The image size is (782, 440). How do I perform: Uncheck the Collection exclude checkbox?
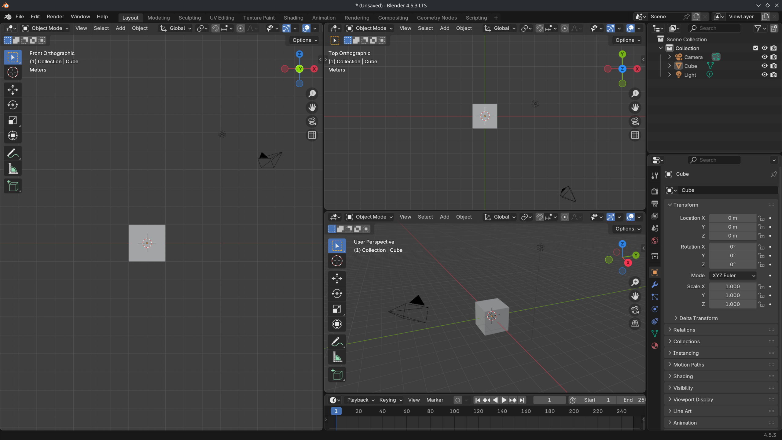tap(755, 48)
